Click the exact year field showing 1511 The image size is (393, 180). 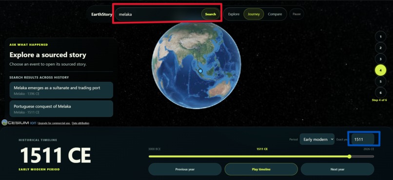363,139
